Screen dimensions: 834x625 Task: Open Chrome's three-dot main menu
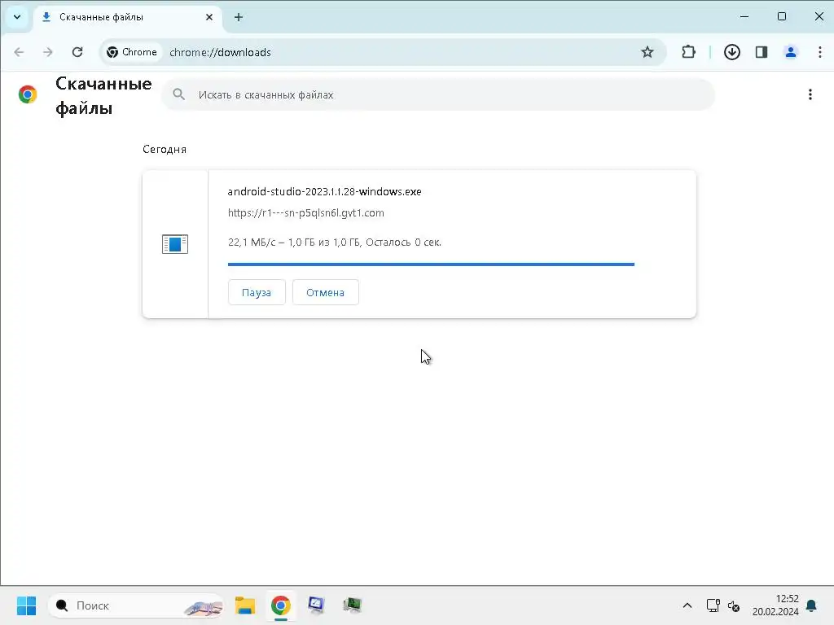(819, 52)
